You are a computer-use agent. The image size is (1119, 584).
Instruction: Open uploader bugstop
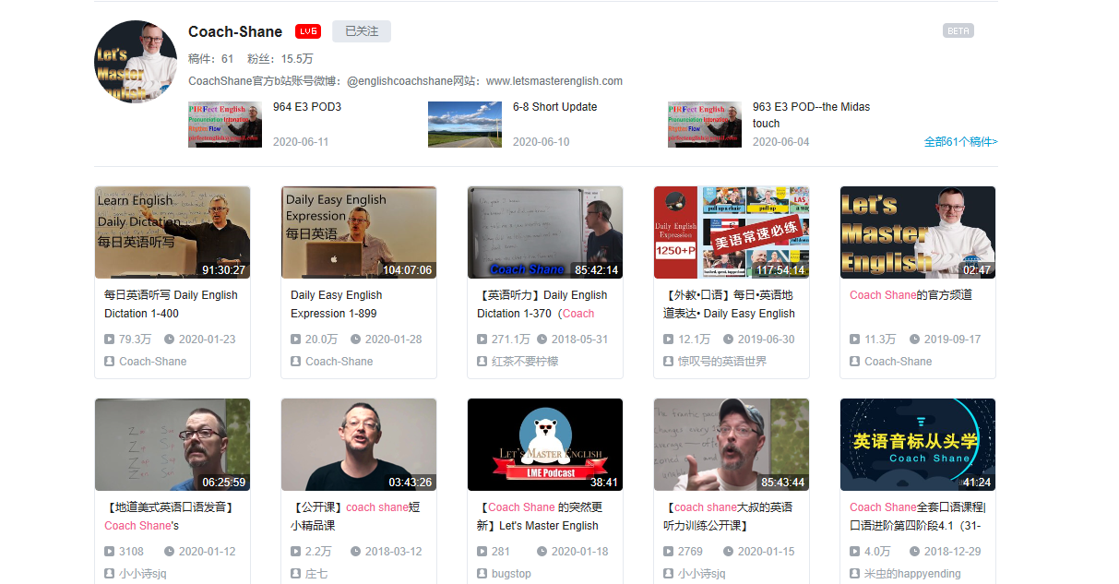[512, 574]
